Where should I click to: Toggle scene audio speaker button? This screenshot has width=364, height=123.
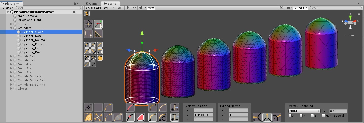click(x=134, y=8)
